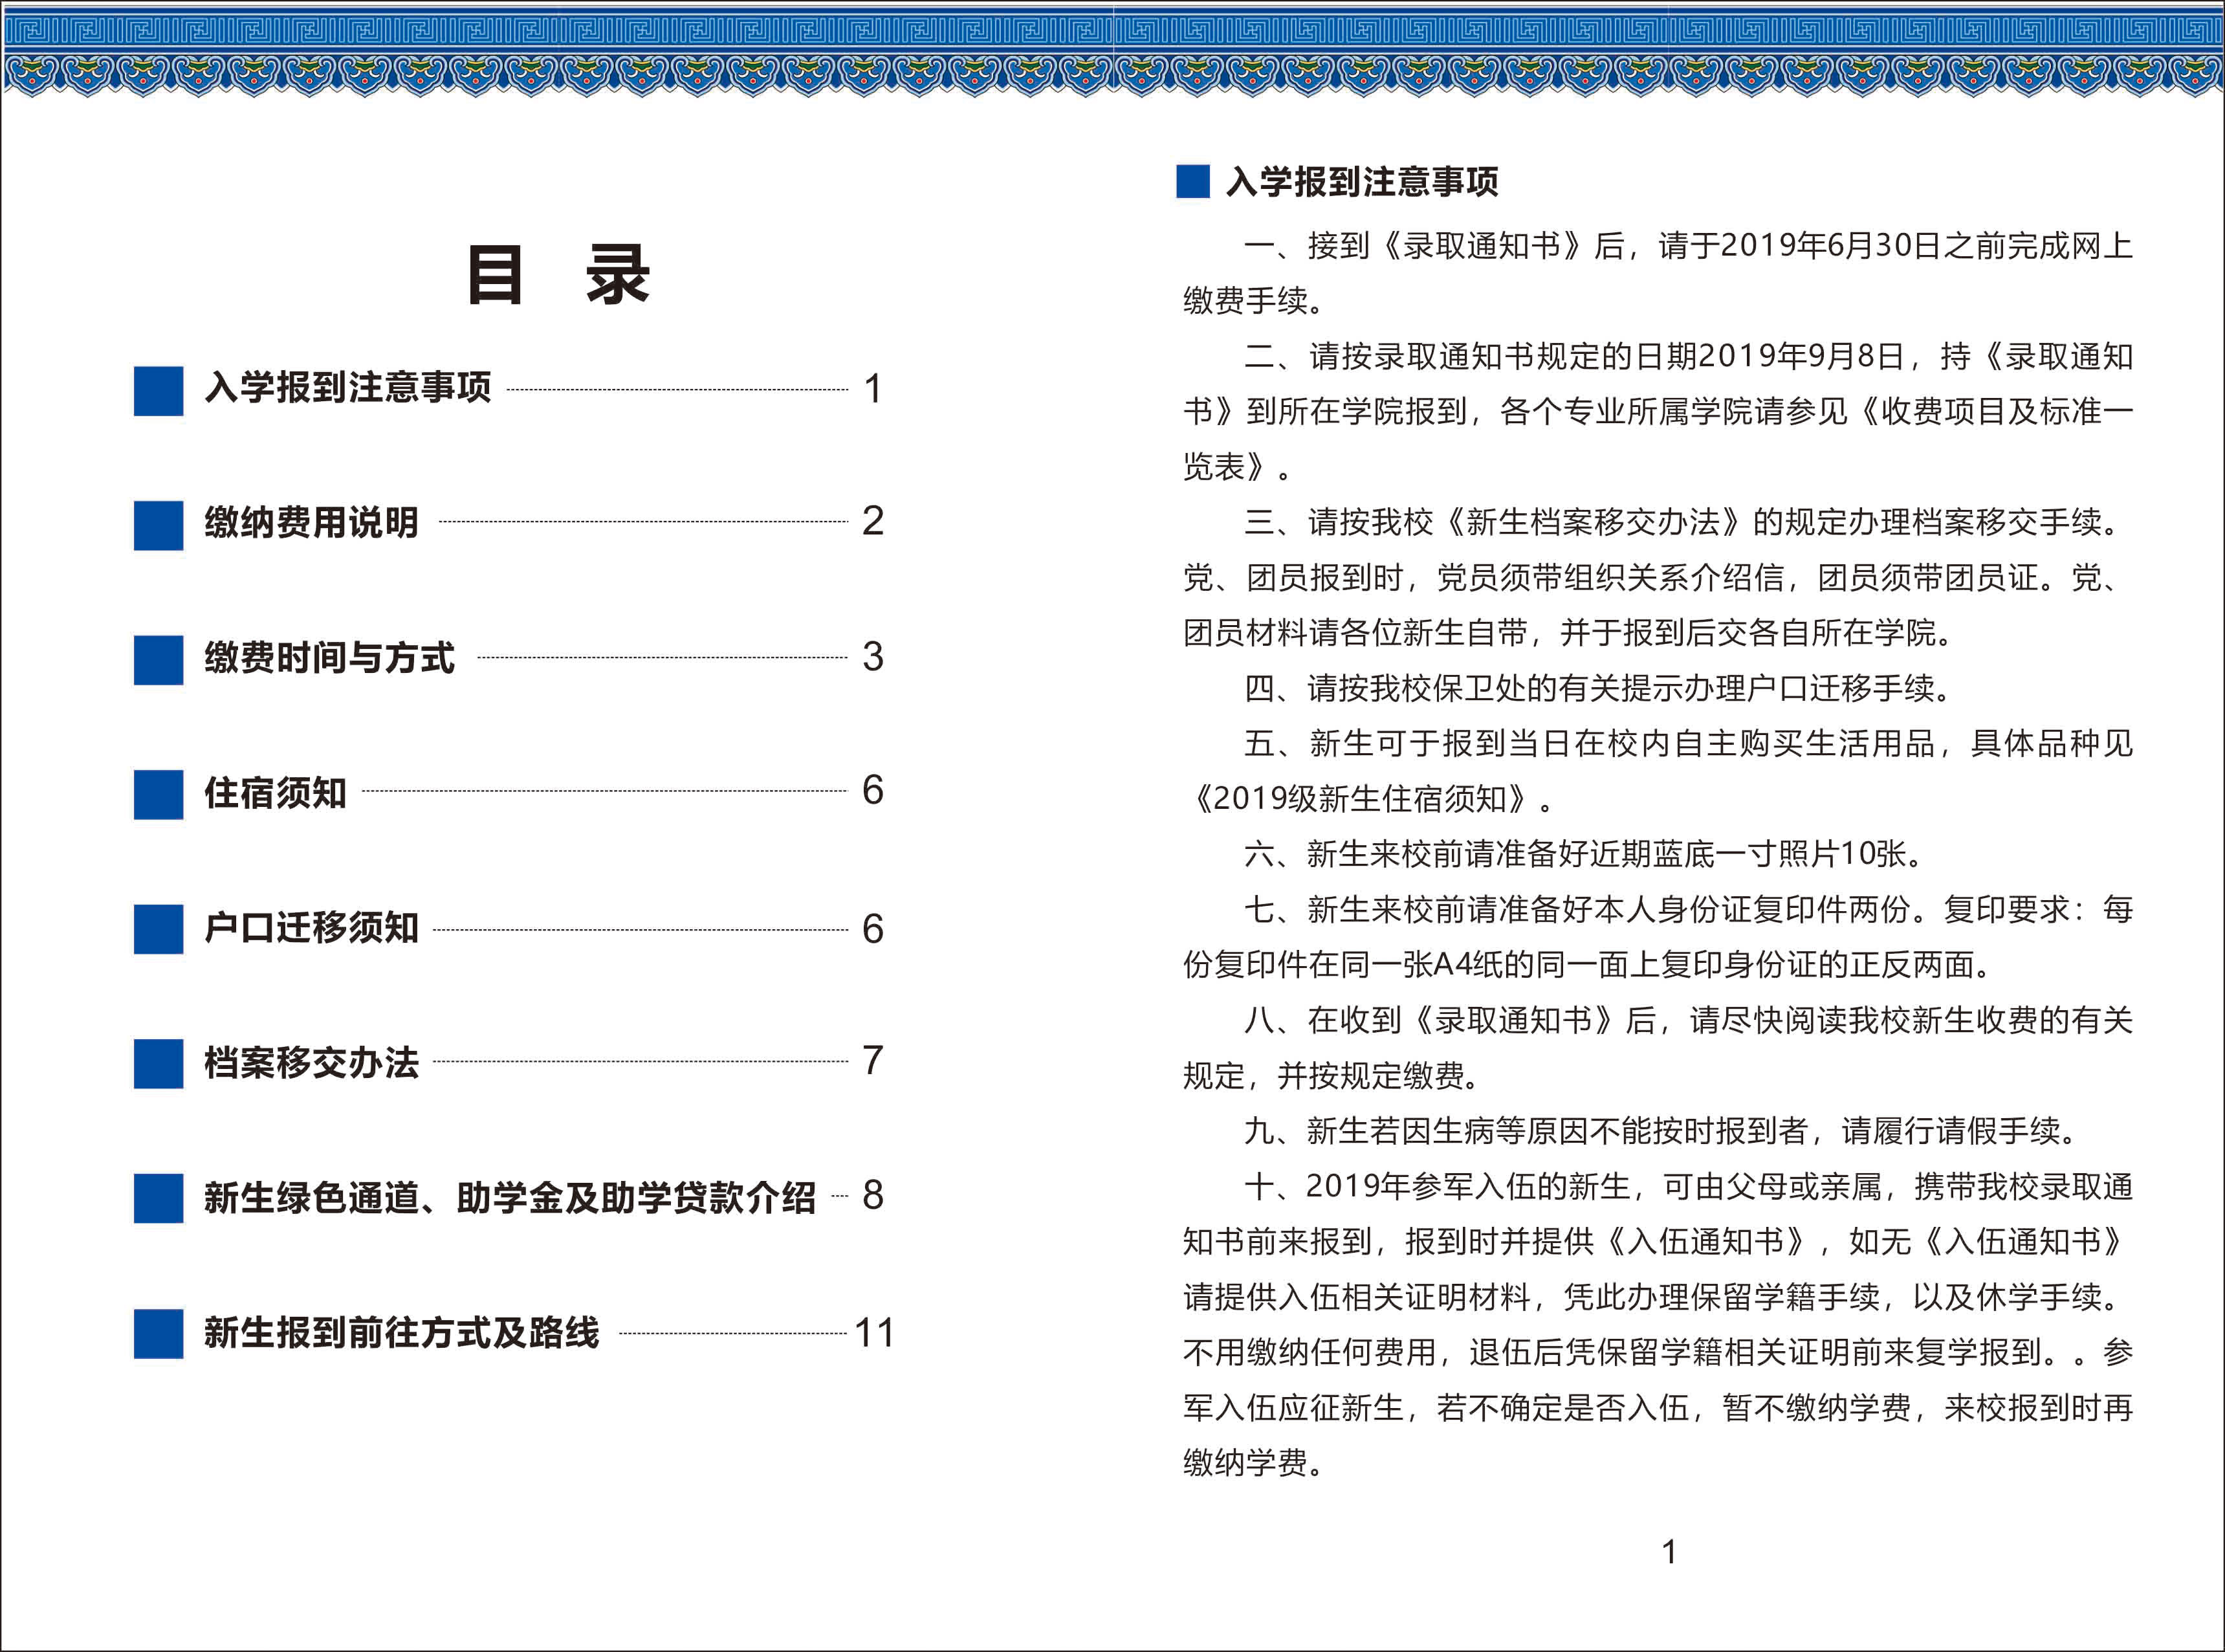
Task: Open 缴纳费用说明 contents entry
Action: (x=311, y=523)
